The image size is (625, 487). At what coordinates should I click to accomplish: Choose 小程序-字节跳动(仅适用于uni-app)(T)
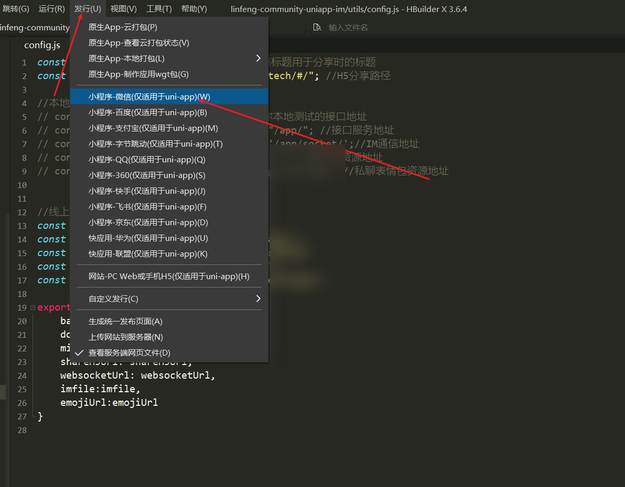(x=169, y=144)
